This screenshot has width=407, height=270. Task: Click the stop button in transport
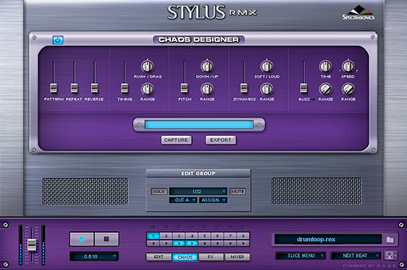coord(106,239)
